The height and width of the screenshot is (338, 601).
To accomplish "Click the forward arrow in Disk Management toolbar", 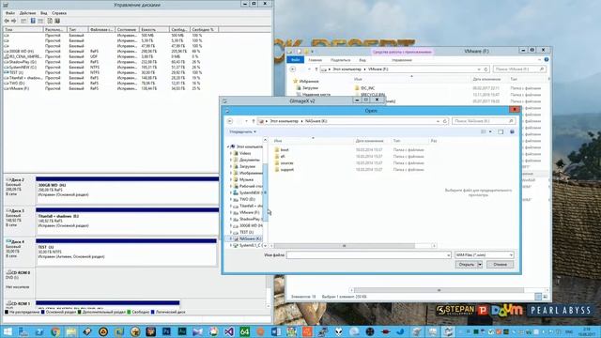I will pos(14,21).
